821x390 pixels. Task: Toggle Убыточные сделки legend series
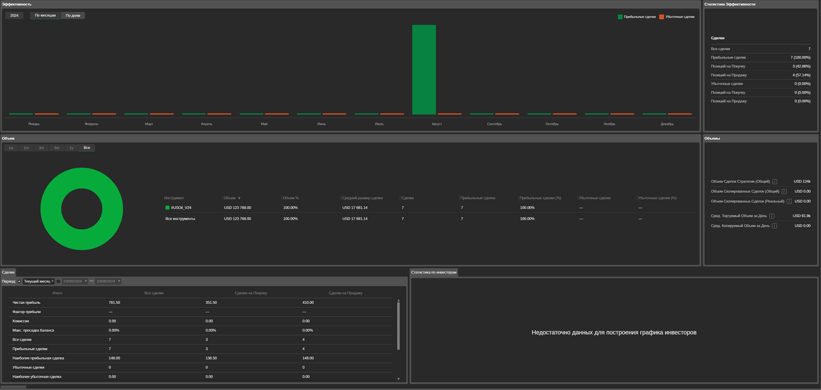tap(677, 17)
